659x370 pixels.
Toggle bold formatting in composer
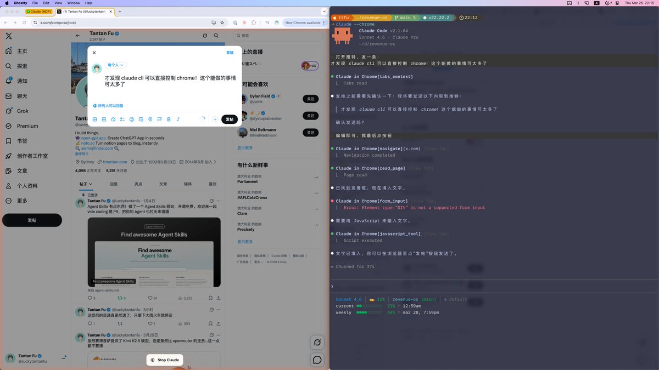pos(169,119)
